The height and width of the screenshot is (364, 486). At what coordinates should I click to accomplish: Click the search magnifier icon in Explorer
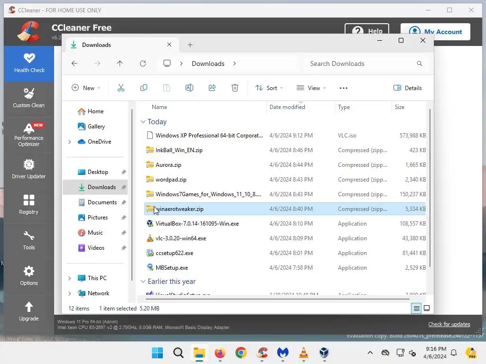[x=420, y=64]
